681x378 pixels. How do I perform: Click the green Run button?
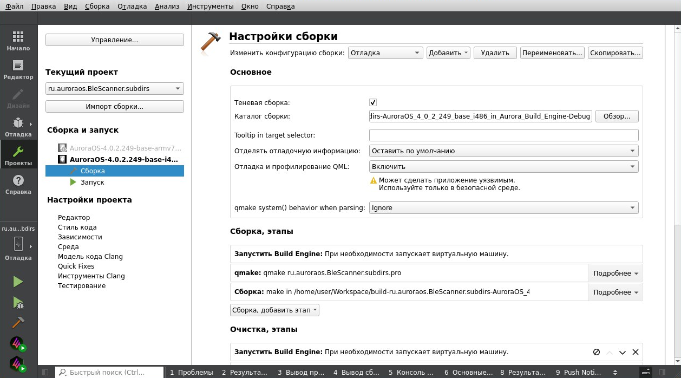[x=18, y=282]
